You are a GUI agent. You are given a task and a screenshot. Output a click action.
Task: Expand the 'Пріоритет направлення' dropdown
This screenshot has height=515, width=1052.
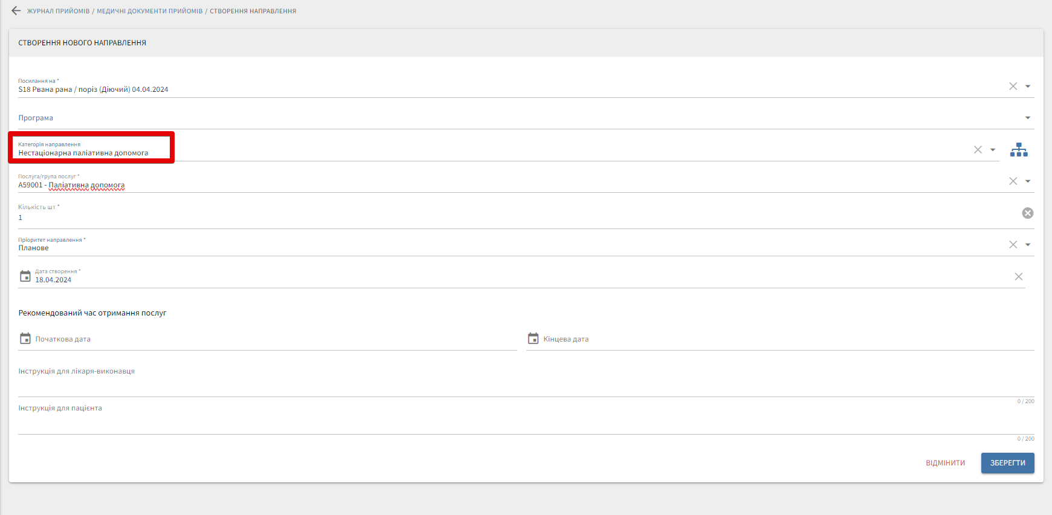point(1028,245)
